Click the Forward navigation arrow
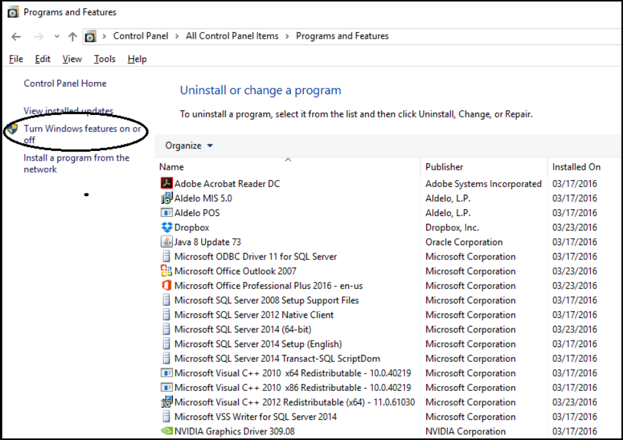Screen dimensions: 623x440 tap(39, 37)
